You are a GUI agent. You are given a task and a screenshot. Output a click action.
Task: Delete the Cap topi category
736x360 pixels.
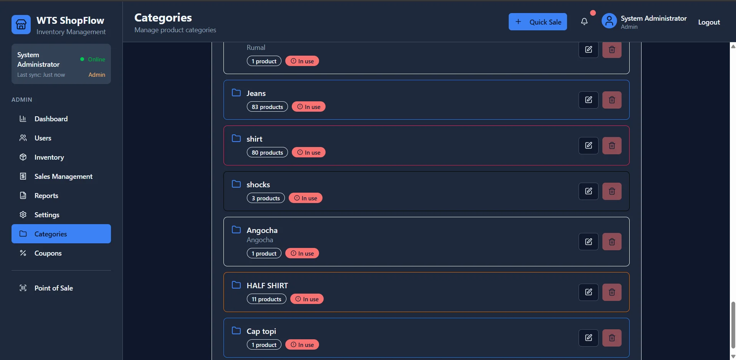(x=612, y=338)
